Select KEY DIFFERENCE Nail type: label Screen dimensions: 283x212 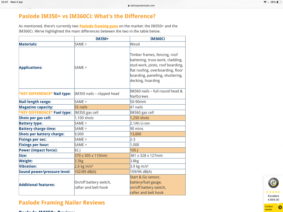point(45,94)
